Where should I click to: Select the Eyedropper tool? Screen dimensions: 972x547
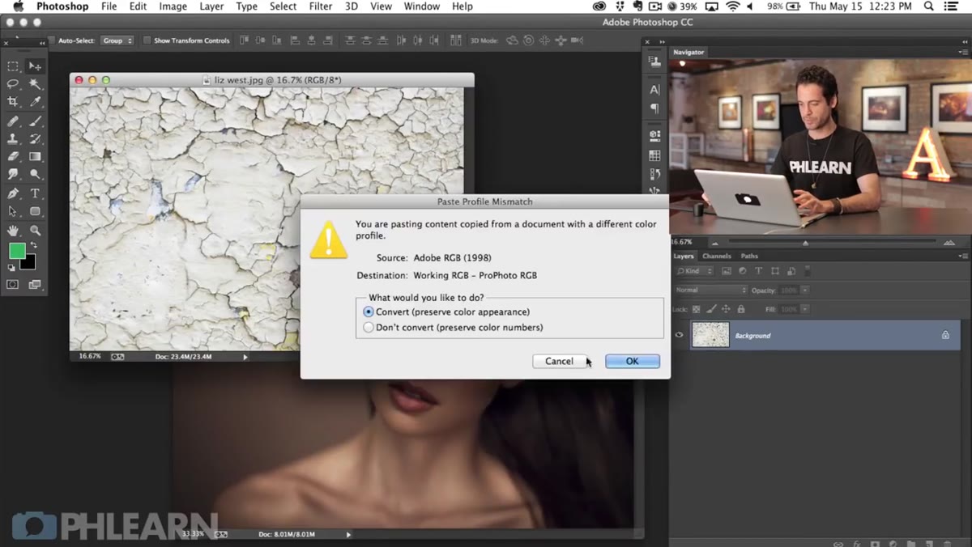click(x=35, y=102)
